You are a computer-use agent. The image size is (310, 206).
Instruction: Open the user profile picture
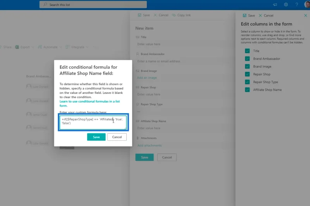(307, 4)
